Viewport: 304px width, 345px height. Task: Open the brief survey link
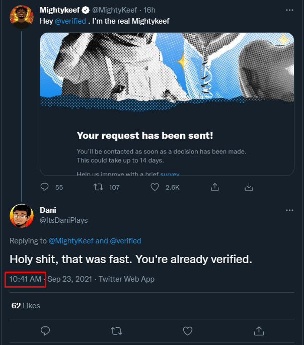[170, 174]
